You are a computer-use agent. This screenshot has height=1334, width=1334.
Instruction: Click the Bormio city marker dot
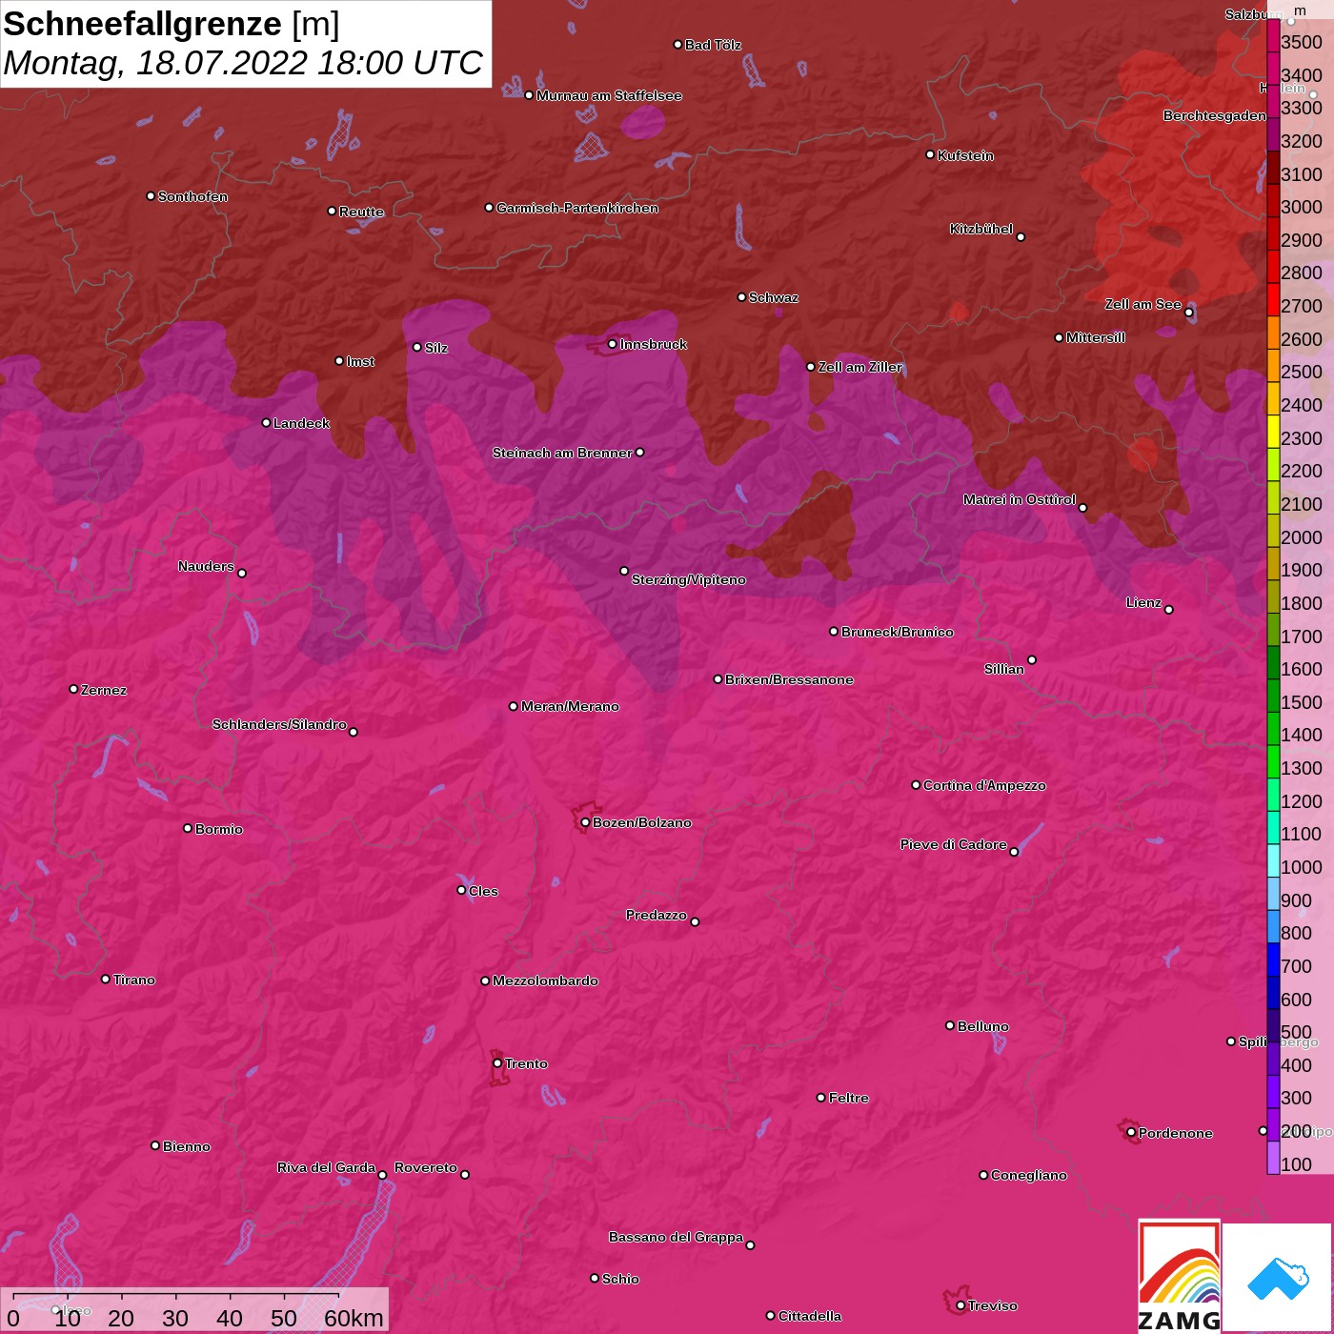coord(188,828)
